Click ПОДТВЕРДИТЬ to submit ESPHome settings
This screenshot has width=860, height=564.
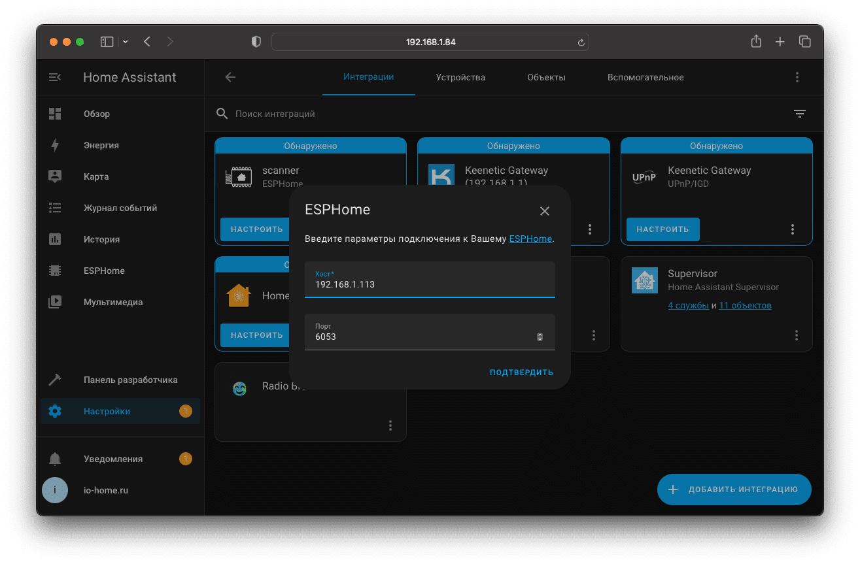point(521,373)
